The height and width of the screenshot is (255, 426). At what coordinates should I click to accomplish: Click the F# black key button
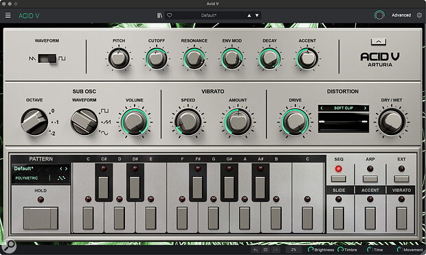(197, 188)
